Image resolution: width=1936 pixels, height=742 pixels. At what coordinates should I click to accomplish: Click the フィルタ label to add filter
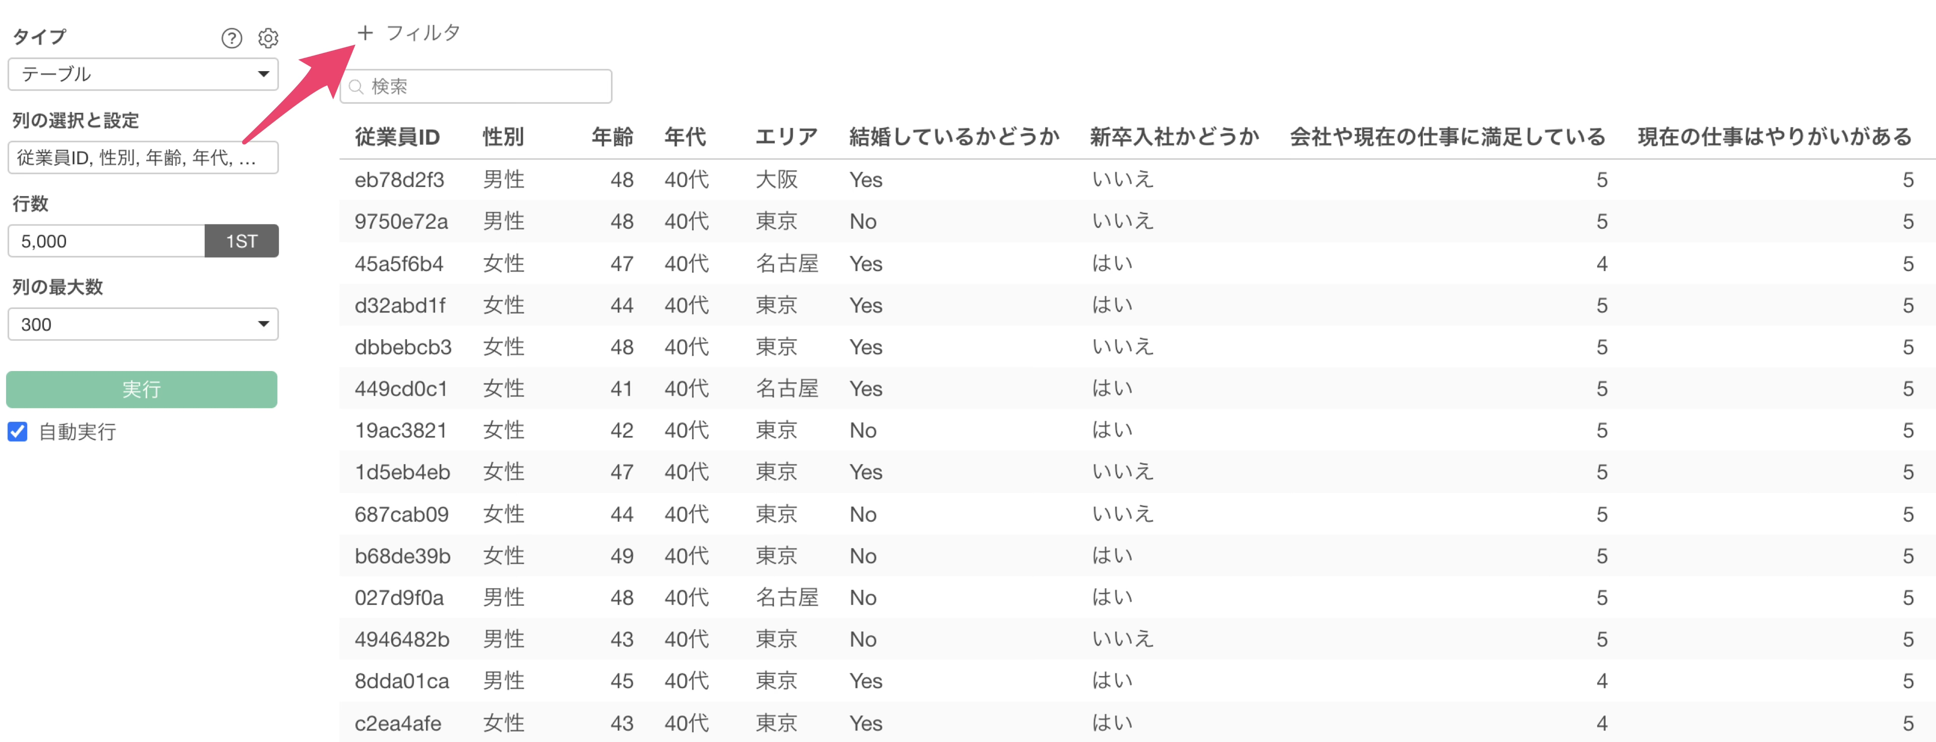tap(422, 33)
